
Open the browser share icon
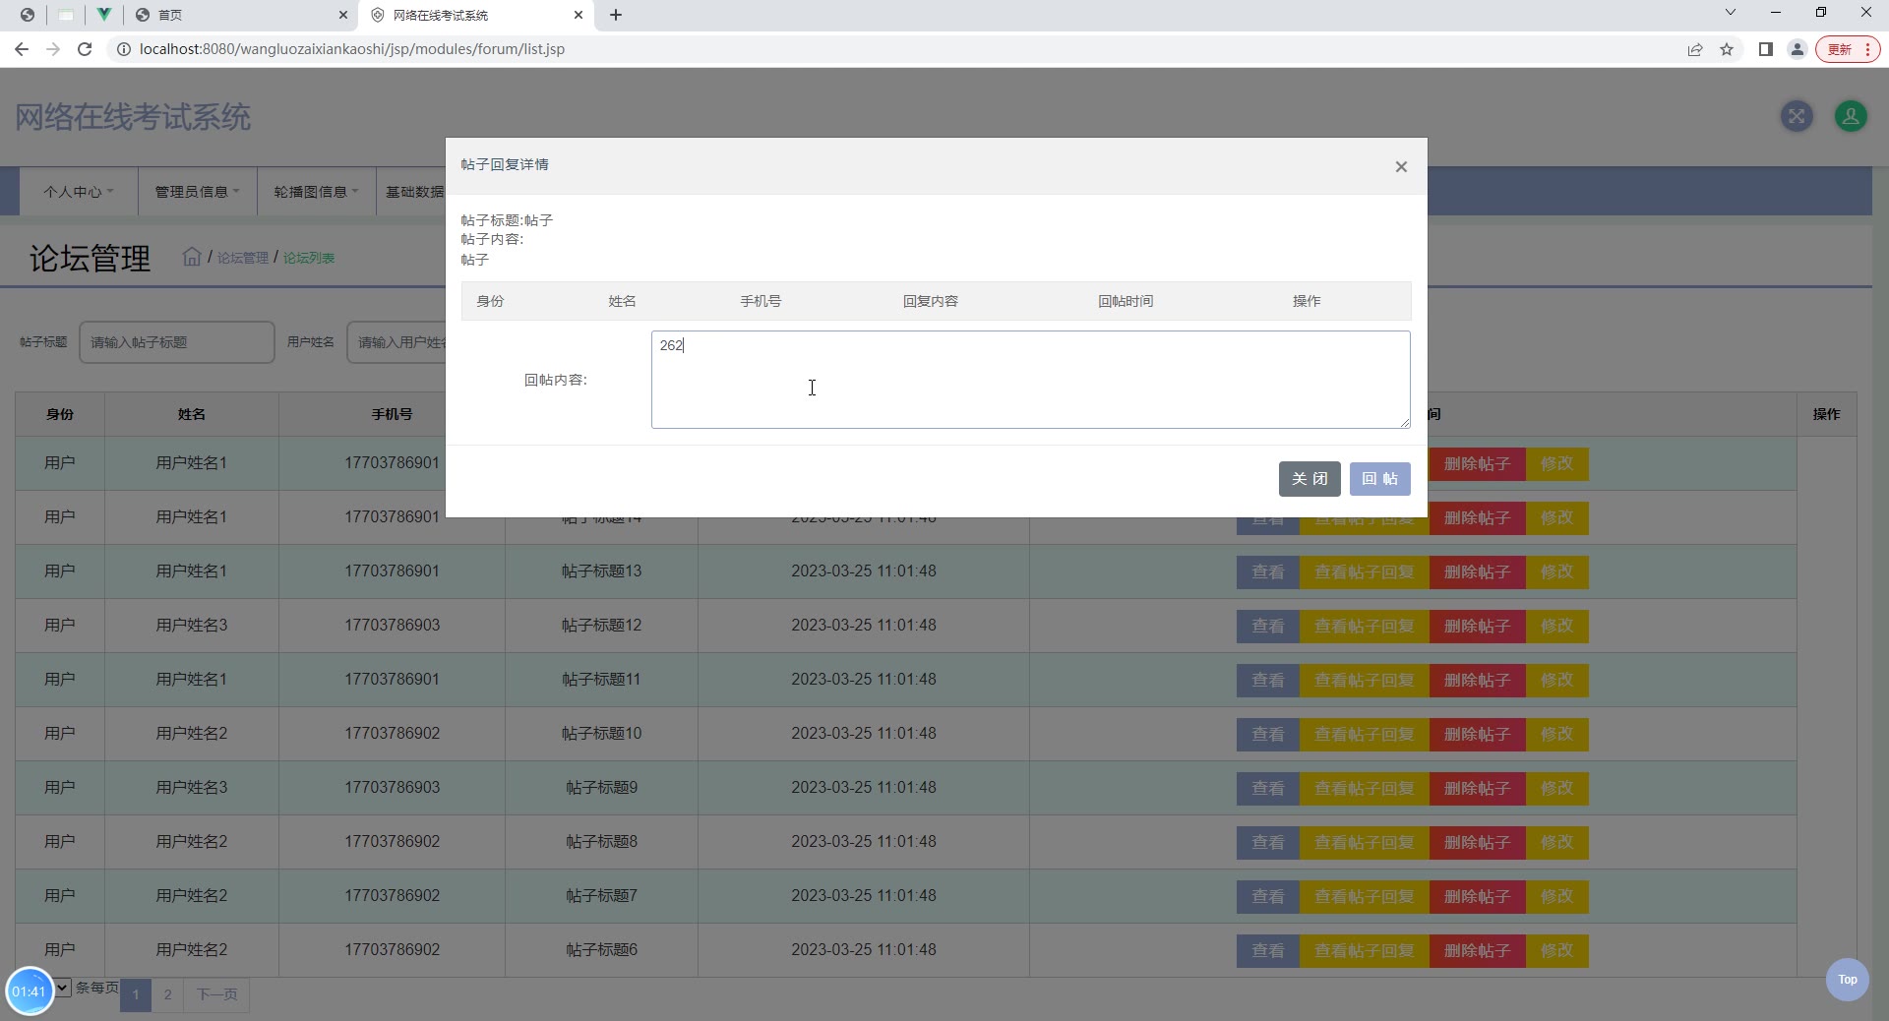click(x=1694, y=49)
